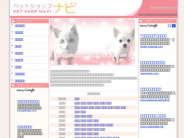
Task: Click the ad headline above www.justanswer.jp/Medical
Action: coord(150,89)
